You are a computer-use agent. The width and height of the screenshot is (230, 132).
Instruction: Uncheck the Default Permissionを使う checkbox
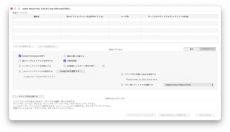pyautogui.click(x=20, y=56)
